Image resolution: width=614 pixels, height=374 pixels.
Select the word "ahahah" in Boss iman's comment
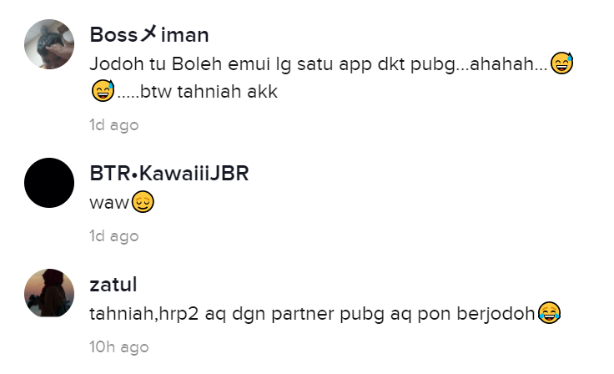pyautogui.click(x=501, y=64)
